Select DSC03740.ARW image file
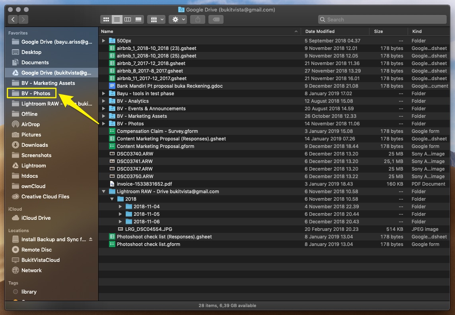This screenshot has width=455, height=315. click(x=274, y=154)
